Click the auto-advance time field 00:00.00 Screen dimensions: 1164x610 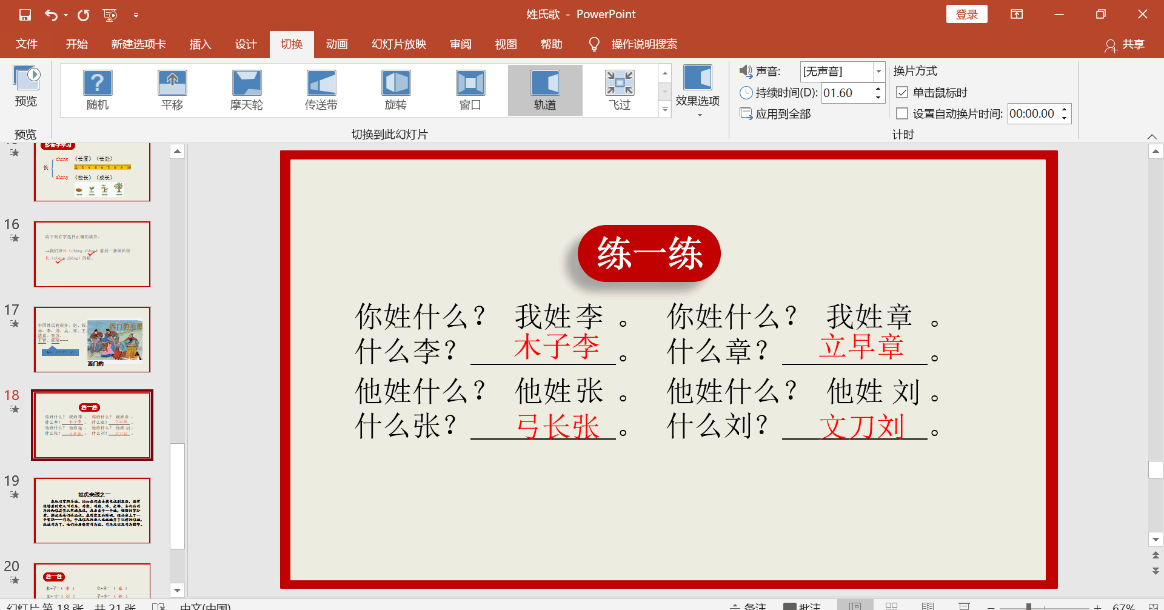coord(1033,113)
